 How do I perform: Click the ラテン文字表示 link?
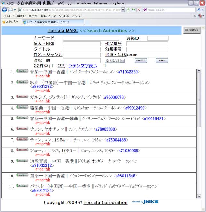coord(83,66)
